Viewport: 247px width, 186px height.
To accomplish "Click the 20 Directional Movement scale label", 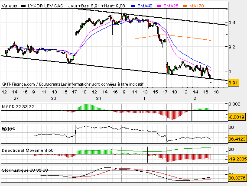I will pos(231,150).
